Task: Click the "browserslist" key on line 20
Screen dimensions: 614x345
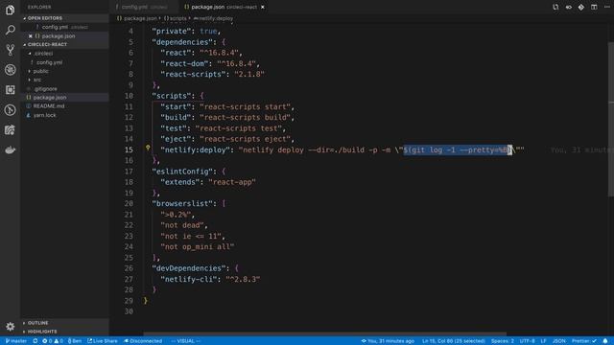Action: click(x=182, y=204)
